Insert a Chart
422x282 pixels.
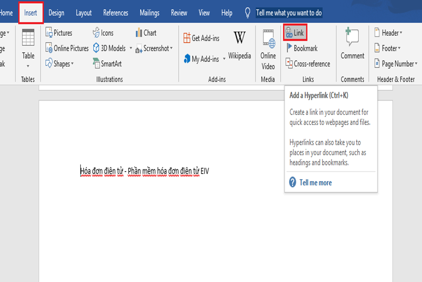(146, 33)
